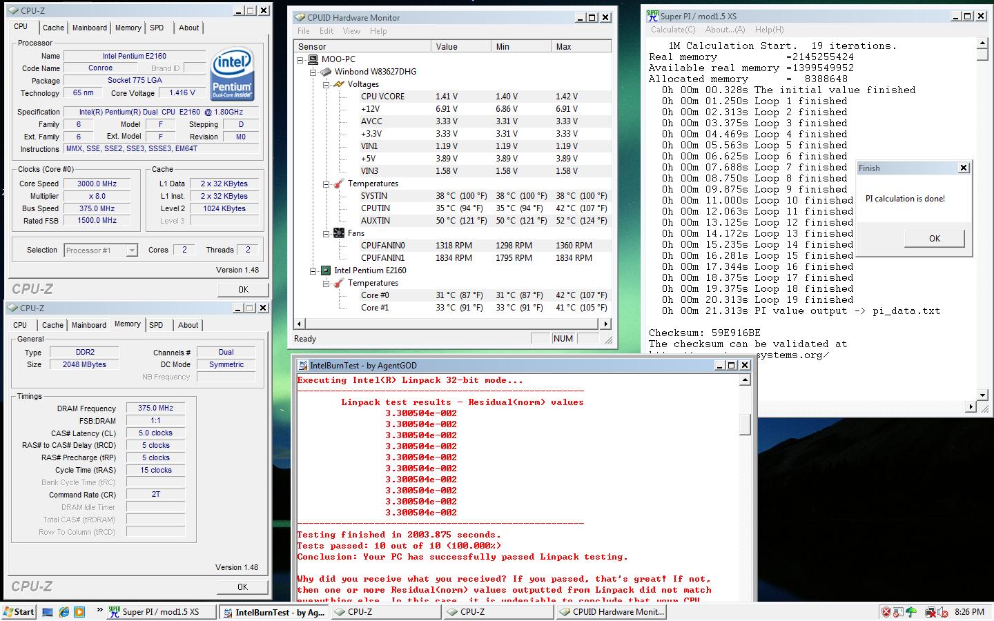The image size is (994, 621).
Task: Click the Core Voltage value 1.416 V
Action: pos(182,92)
